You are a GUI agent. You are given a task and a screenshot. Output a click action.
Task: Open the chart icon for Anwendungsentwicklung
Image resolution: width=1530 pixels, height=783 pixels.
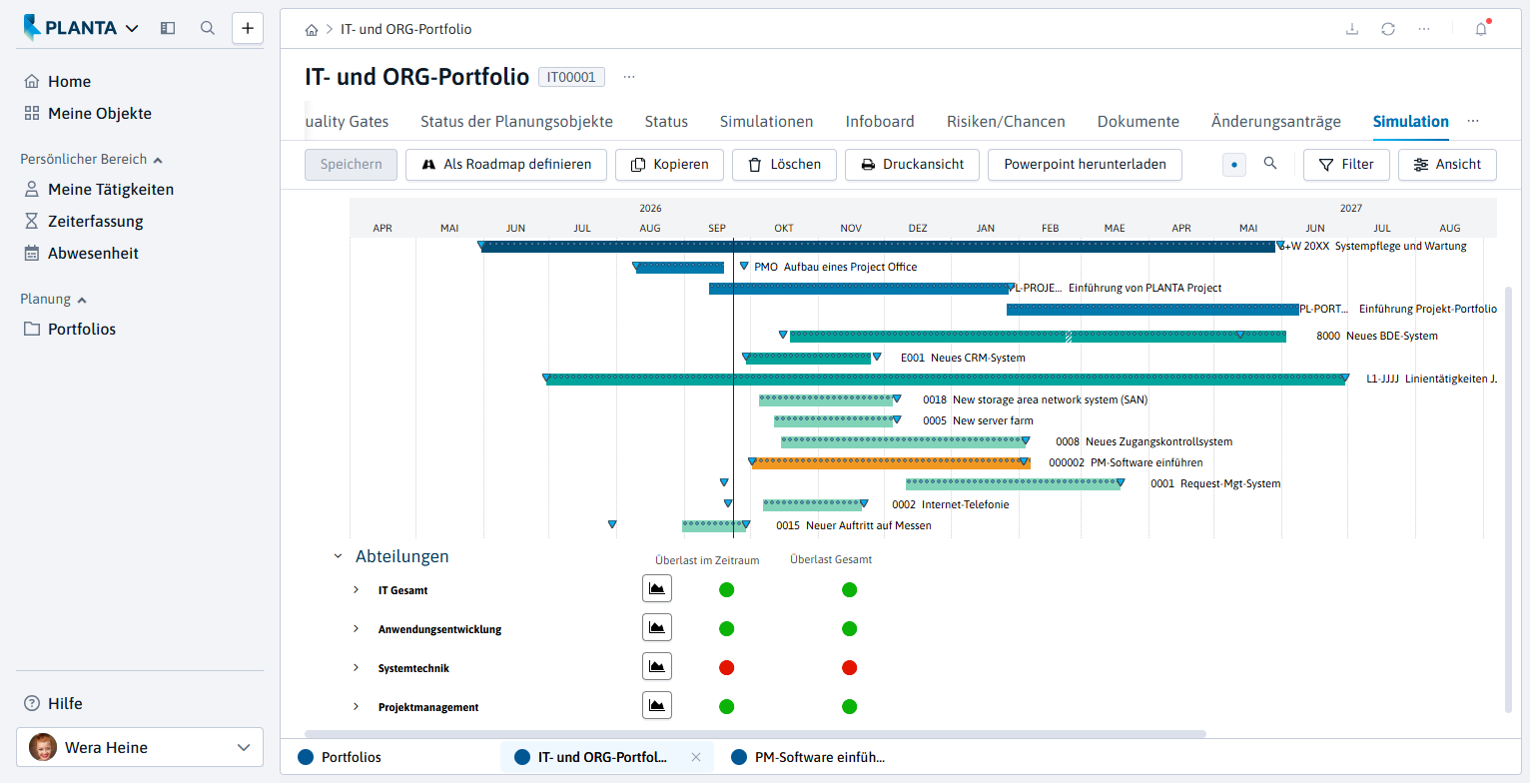657,628
